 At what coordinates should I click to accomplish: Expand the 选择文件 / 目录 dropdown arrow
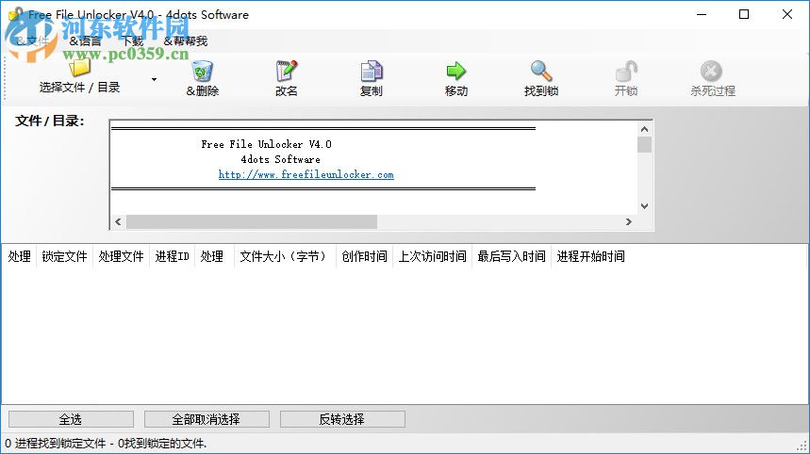(x=154, y=79)
